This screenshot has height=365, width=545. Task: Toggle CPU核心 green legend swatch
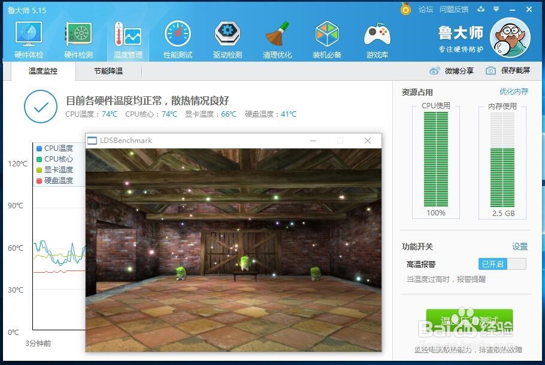click(40, 159)
